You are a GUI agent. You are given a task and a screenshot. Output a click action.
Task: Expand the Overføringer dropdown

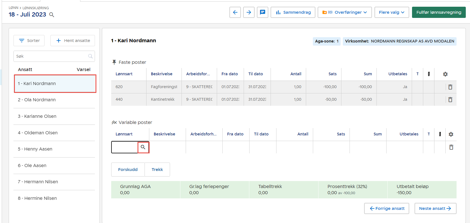345,12
